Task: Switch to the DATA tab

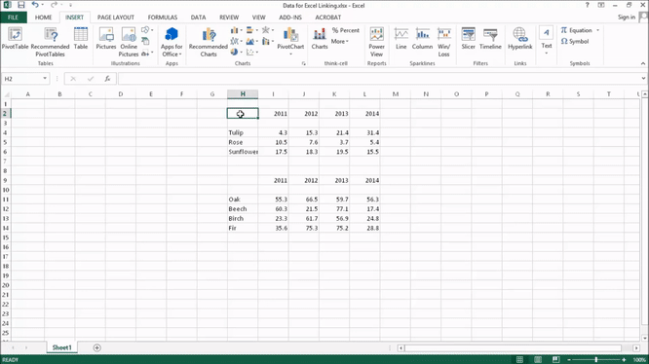Action: click(198, 18)
